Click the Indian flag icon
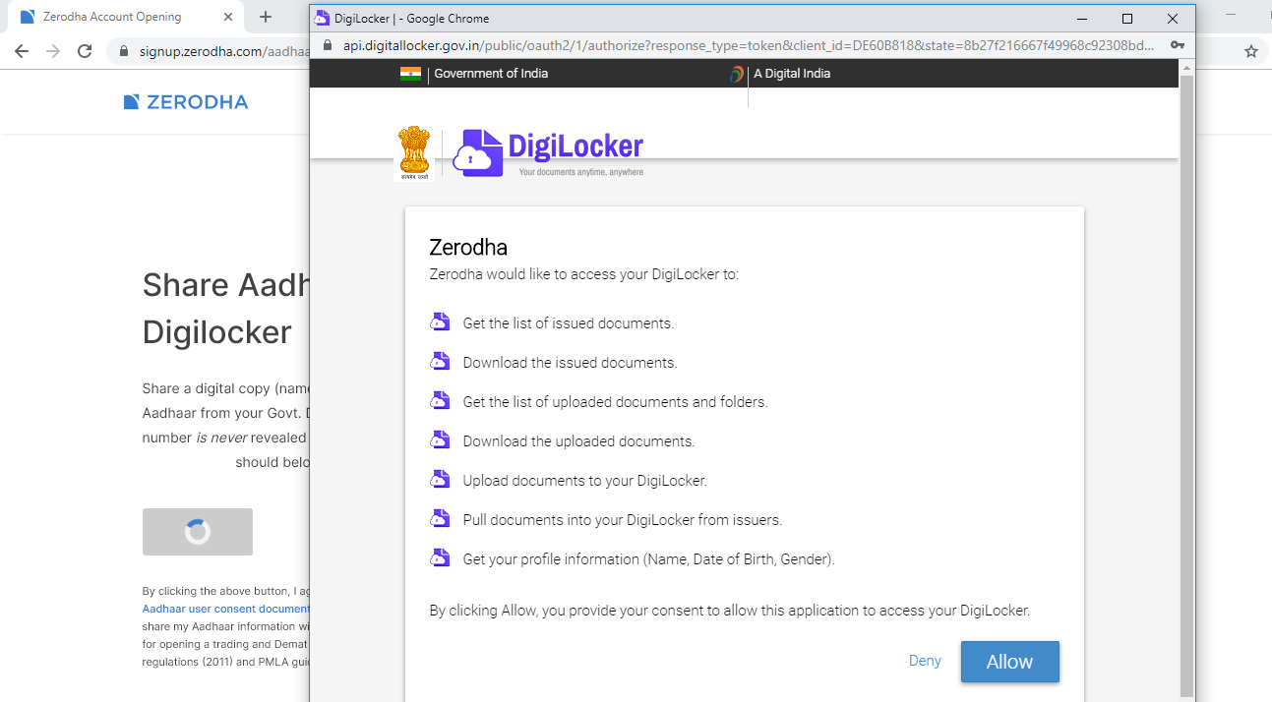Screen dimensions: 1272x702 click(410, 74)
